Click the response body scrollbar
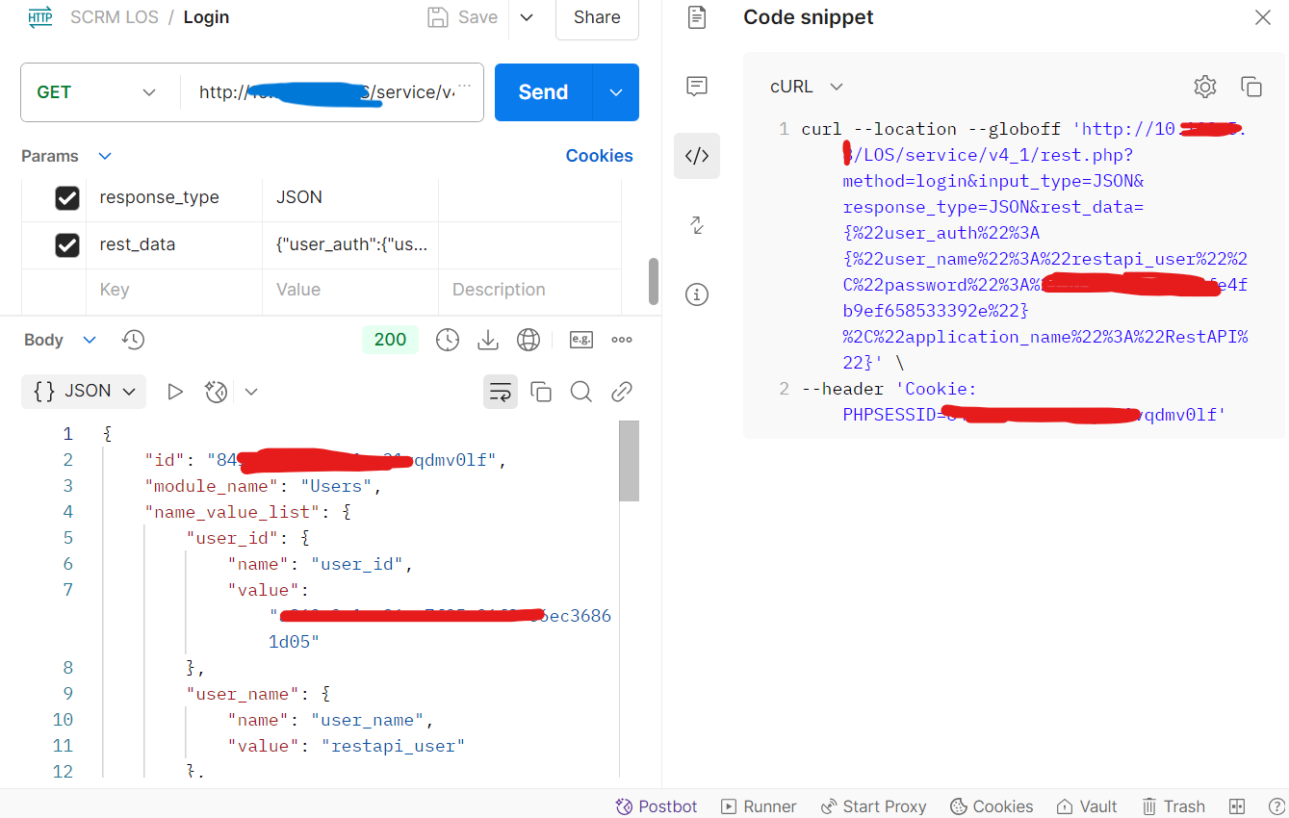The height and width of the screenshot is (818, 1289). 629,461
